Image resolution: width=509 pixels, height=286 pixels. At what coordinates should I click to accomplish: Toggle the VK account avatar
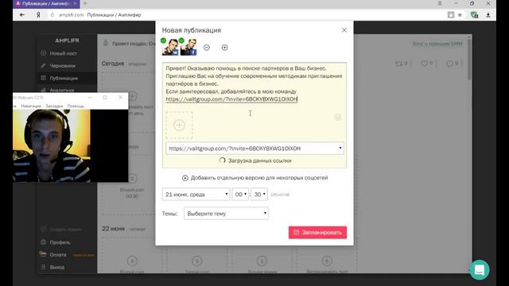coord(170,47)
